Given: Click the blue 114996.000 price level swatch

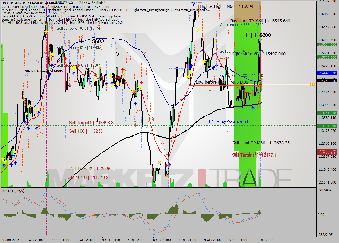Looking at the screenshot, I should tap(328, 73).
